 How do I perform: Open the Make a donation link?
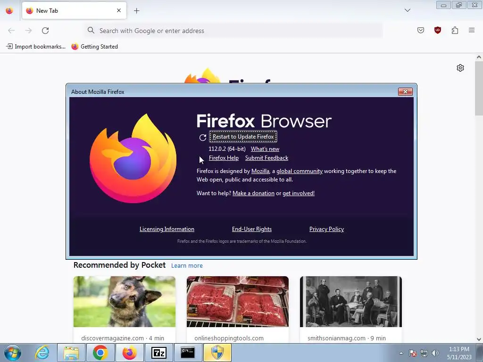(253, 193)
